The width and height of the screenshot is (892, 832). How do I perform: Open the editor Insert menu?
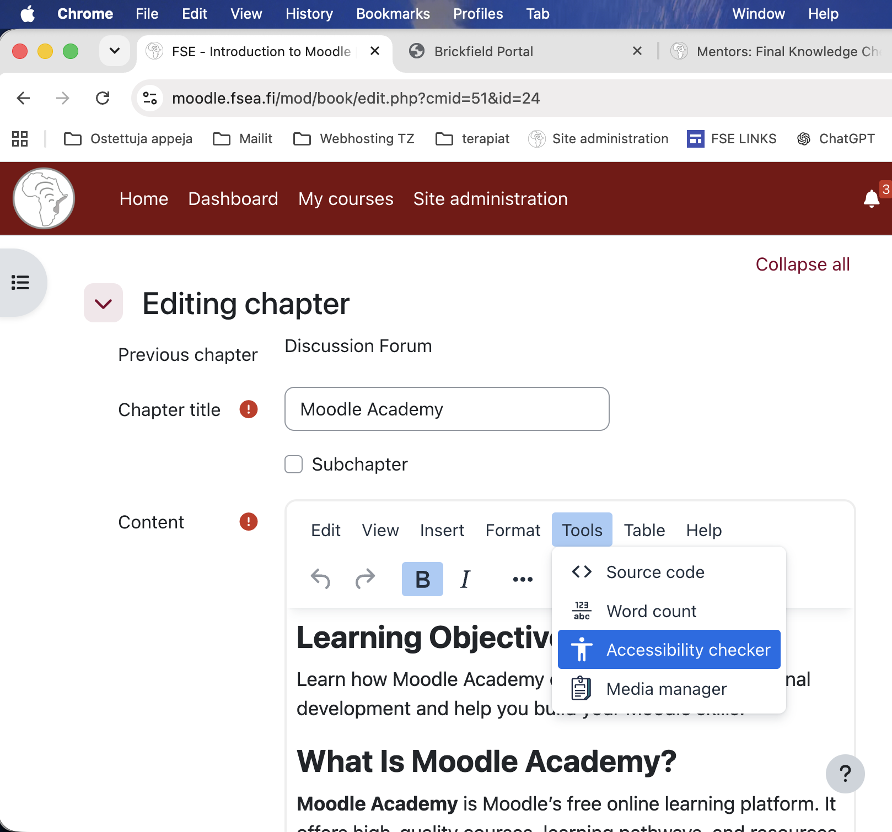442,530
